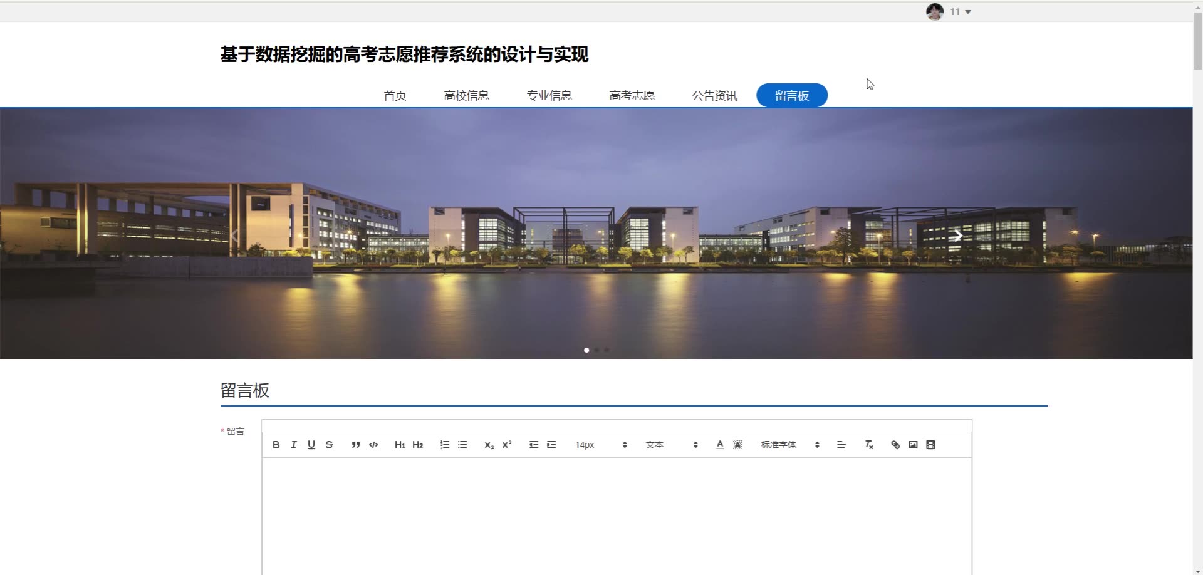Apply Heading 2 style
This screenshot has height=575, width=1203.
[418, 445]
